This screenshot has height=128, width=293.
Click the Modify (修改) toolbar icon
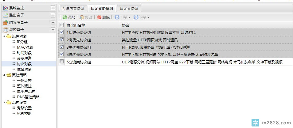(82, 17)
